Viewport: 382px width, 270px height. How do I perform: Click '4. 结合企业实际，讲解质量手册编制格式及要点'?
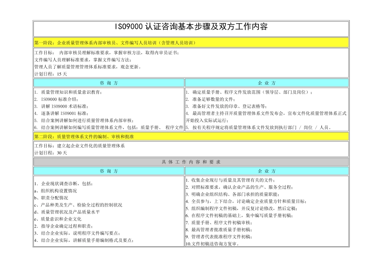(84, 240)
